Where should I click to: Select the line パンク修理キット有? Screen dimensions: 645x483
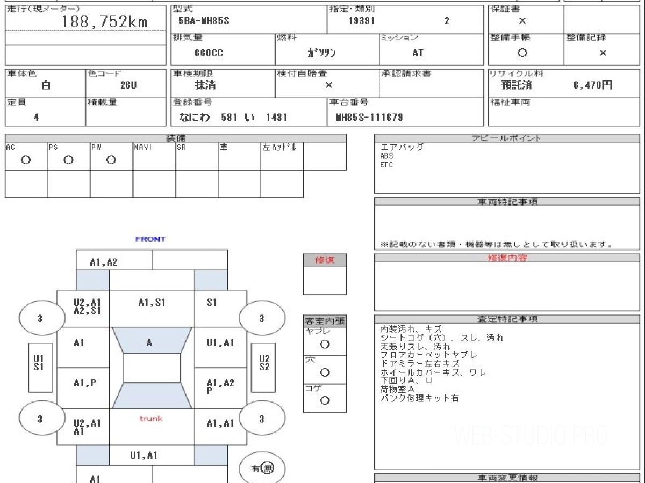420,398
